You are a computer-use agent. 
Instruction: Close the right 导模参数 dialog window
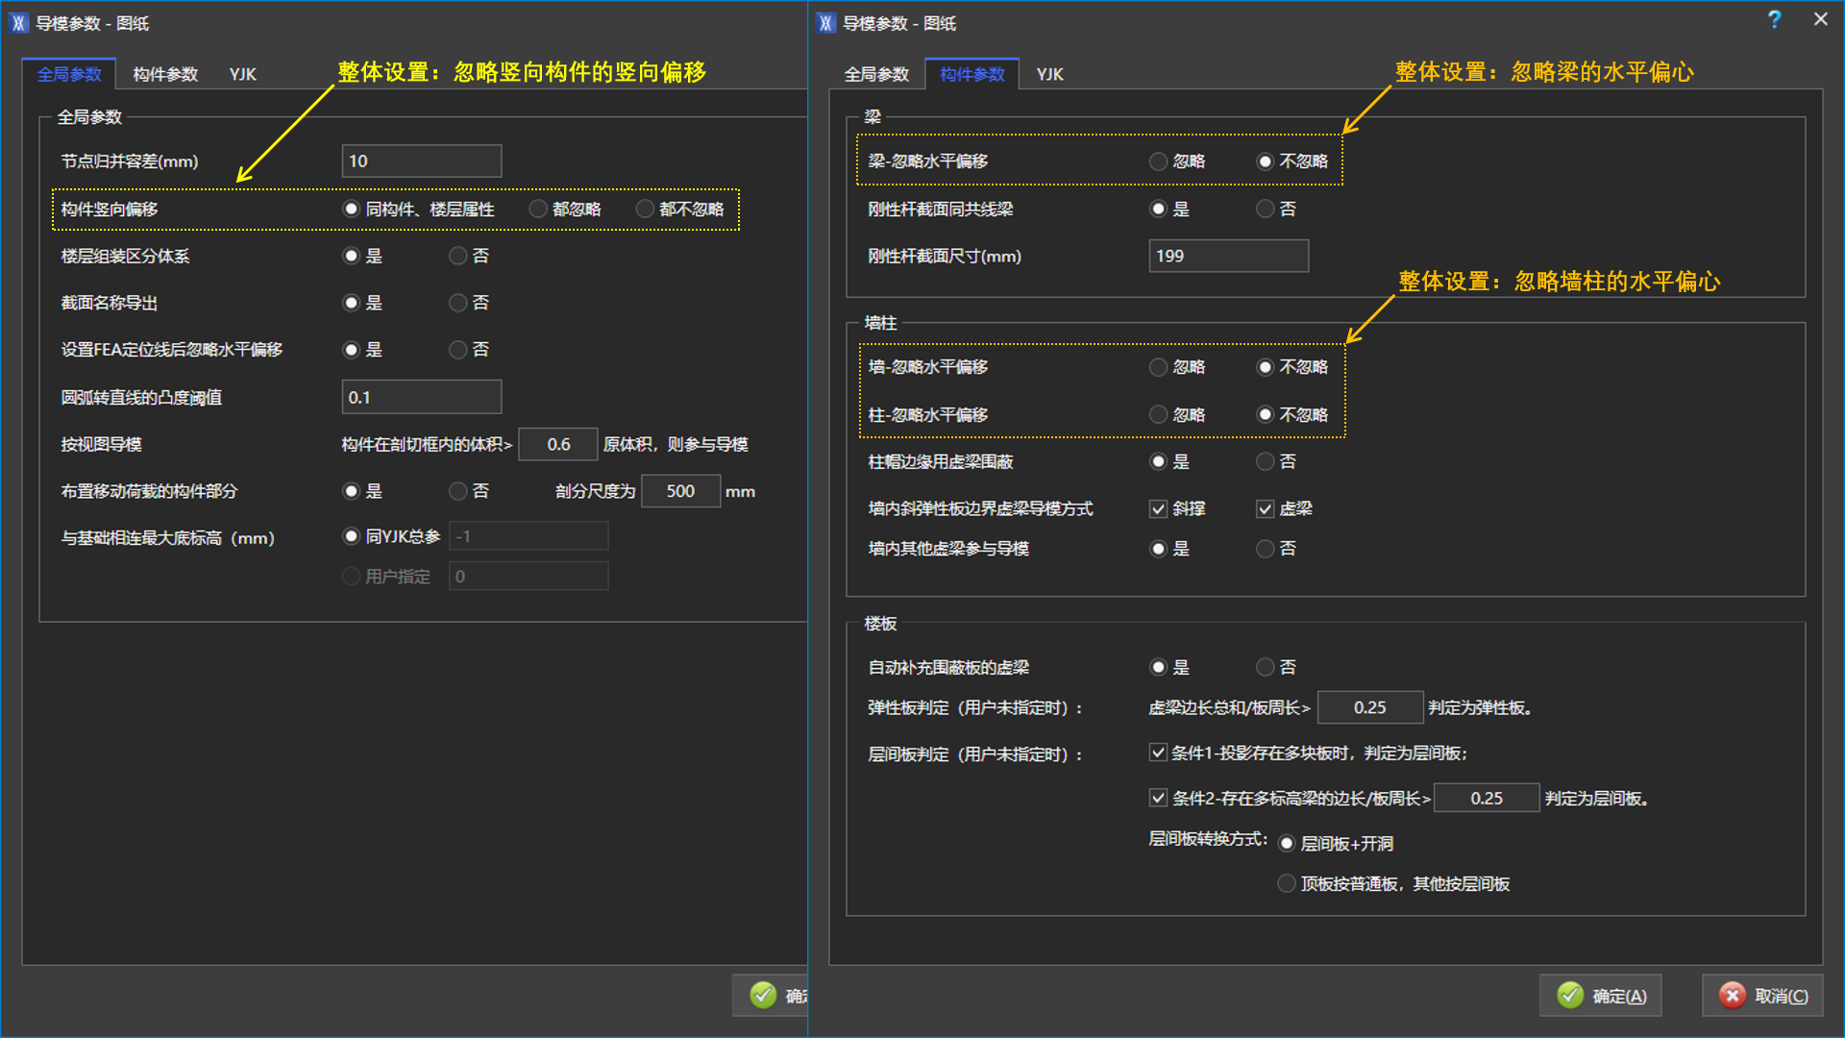[1820, 19]
